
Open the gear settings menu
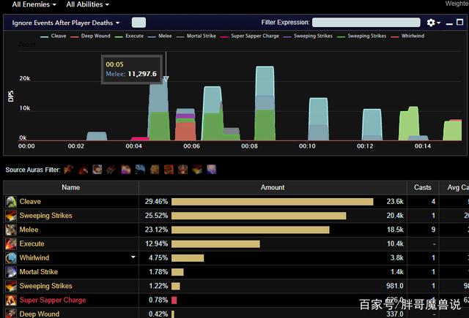(x=434, y=23)
